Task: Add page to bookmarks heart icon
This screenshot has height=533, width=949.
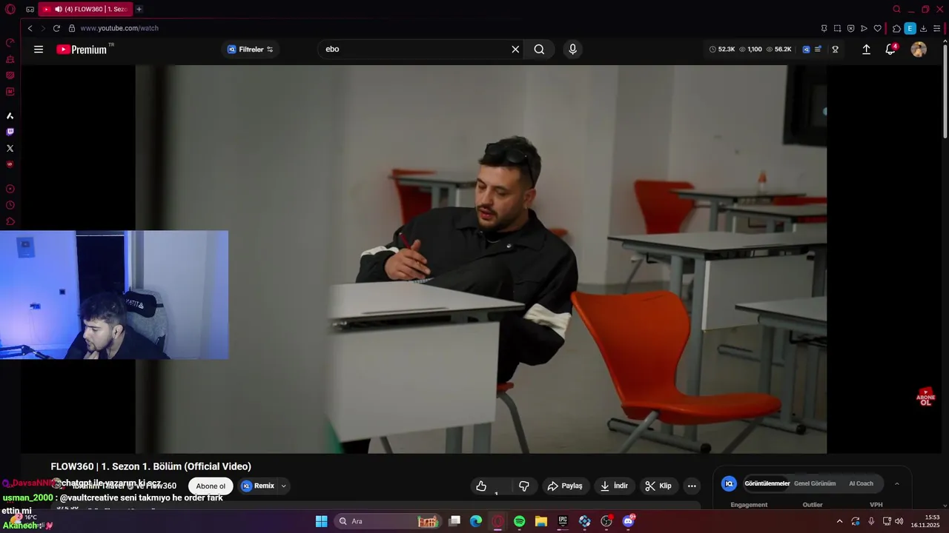Action: (x=877, y=28)
